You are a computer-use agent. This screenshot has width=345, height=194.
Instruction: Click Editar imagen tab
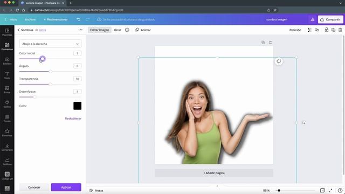99,30
